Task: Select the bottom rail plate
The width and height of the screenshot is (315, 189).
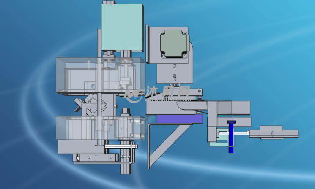Action: (x=95, y=158)
